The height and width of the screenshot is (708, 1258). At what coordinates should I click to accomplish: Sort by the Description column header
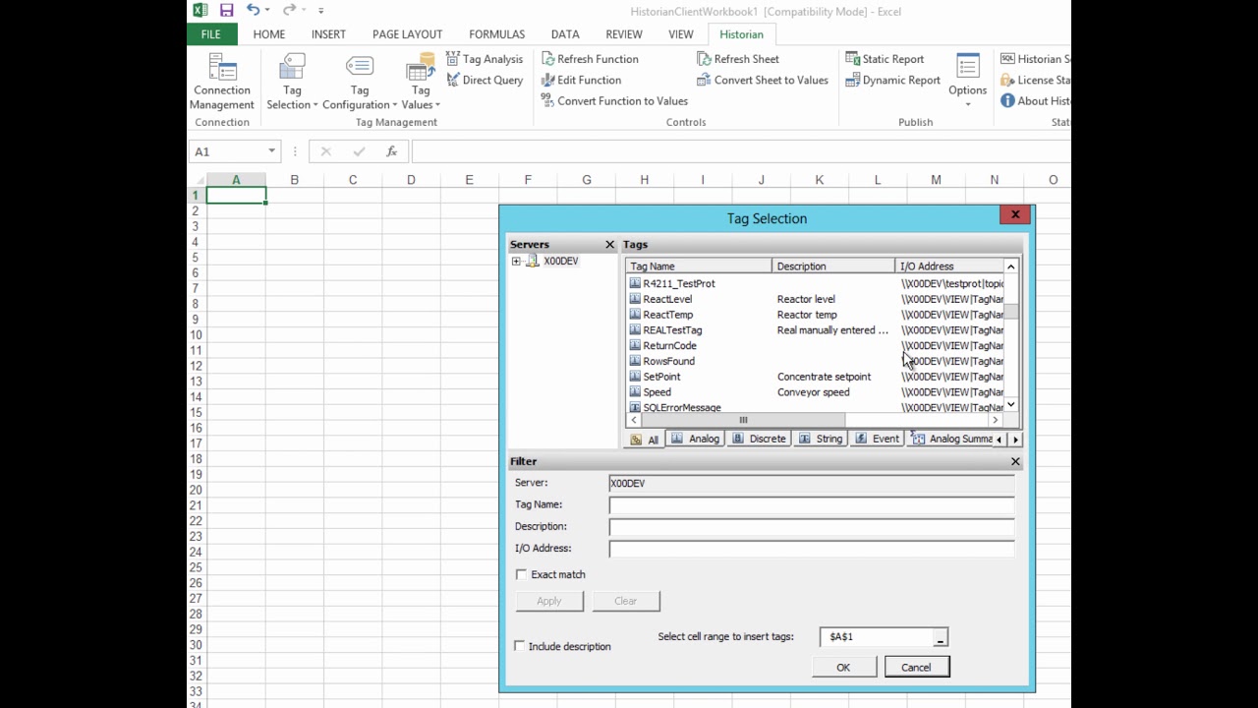click(833, 265)
